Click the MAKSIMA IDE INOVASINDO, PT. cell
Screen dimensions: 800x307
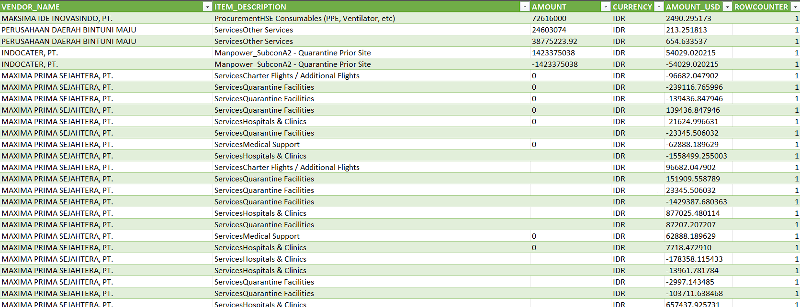pyautogui.click(x=106, y=18)
